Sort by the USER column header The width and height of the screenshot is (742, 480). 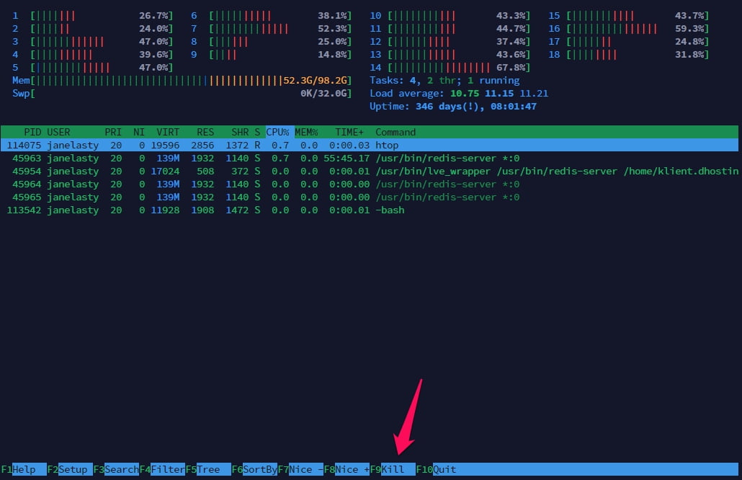(x=58, y=132)
